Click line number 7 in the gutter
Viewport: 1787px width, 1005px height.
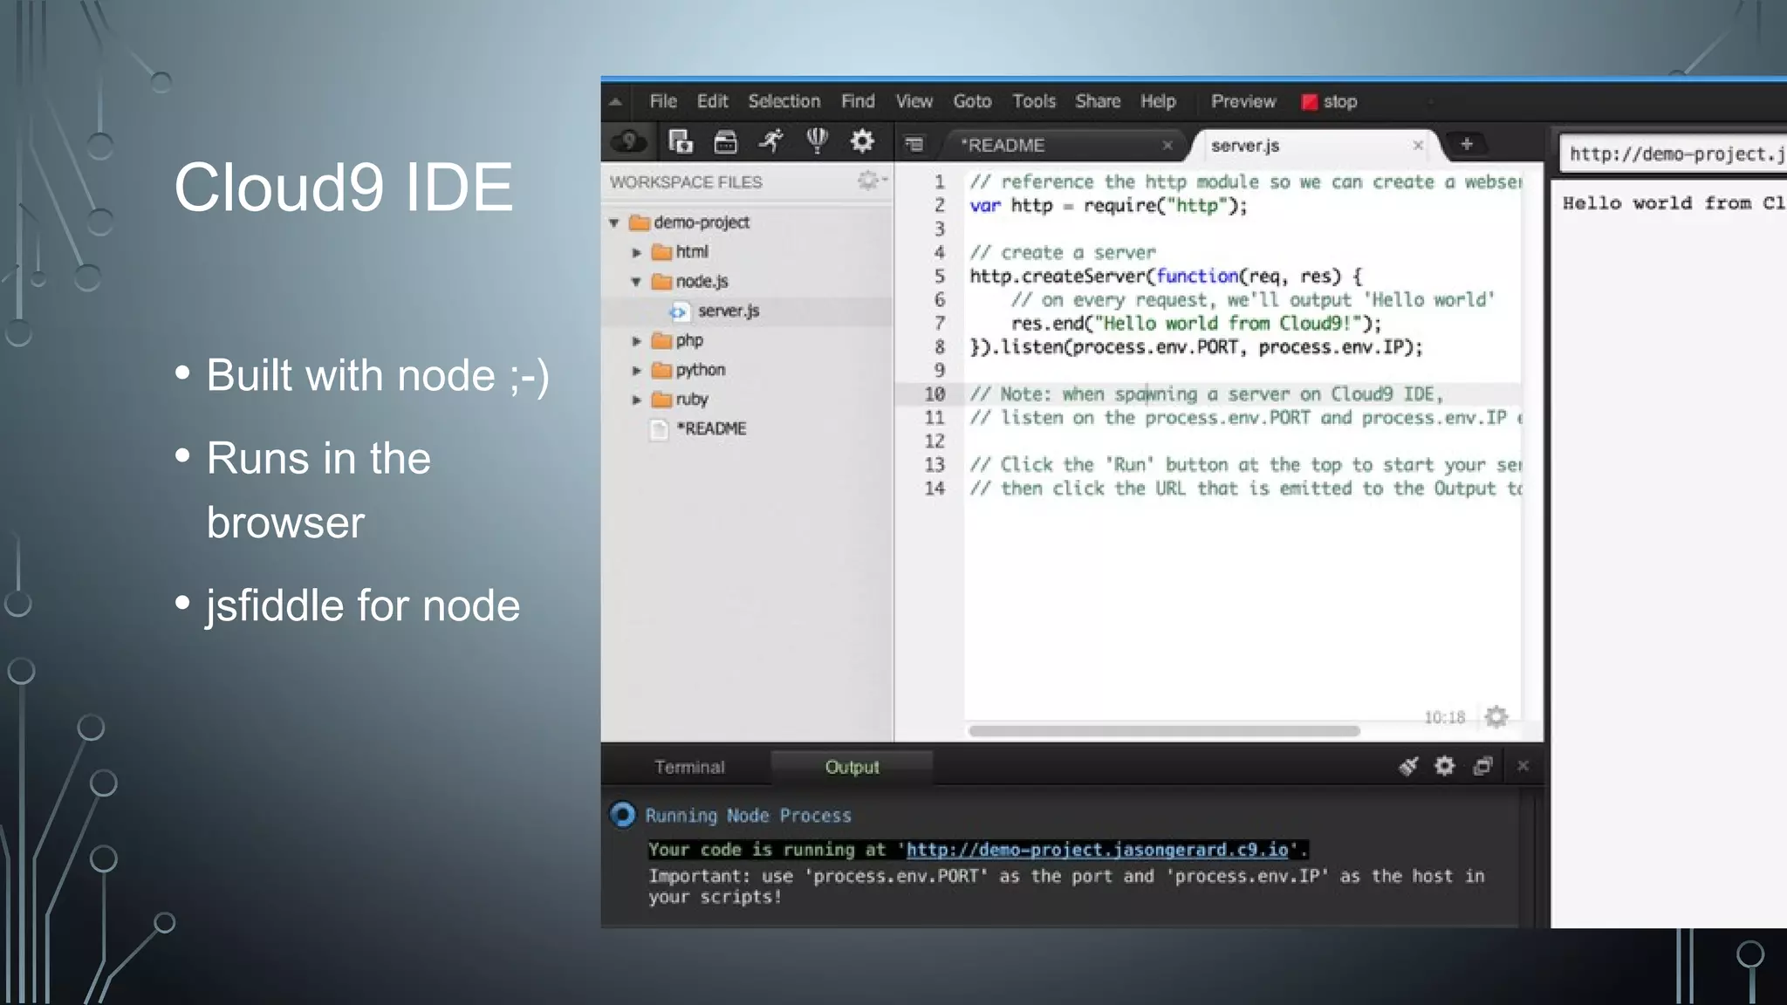tap(940, 324)
